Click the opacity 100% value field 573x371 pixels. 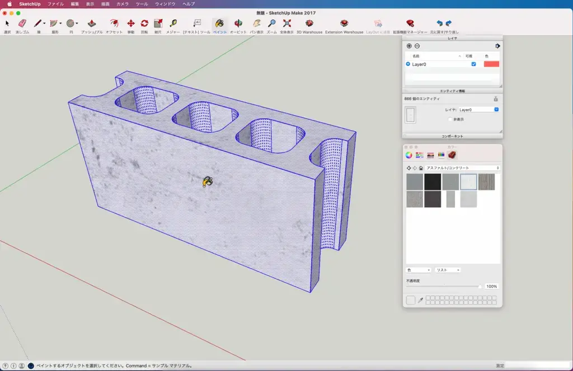[x=491, y=287]
